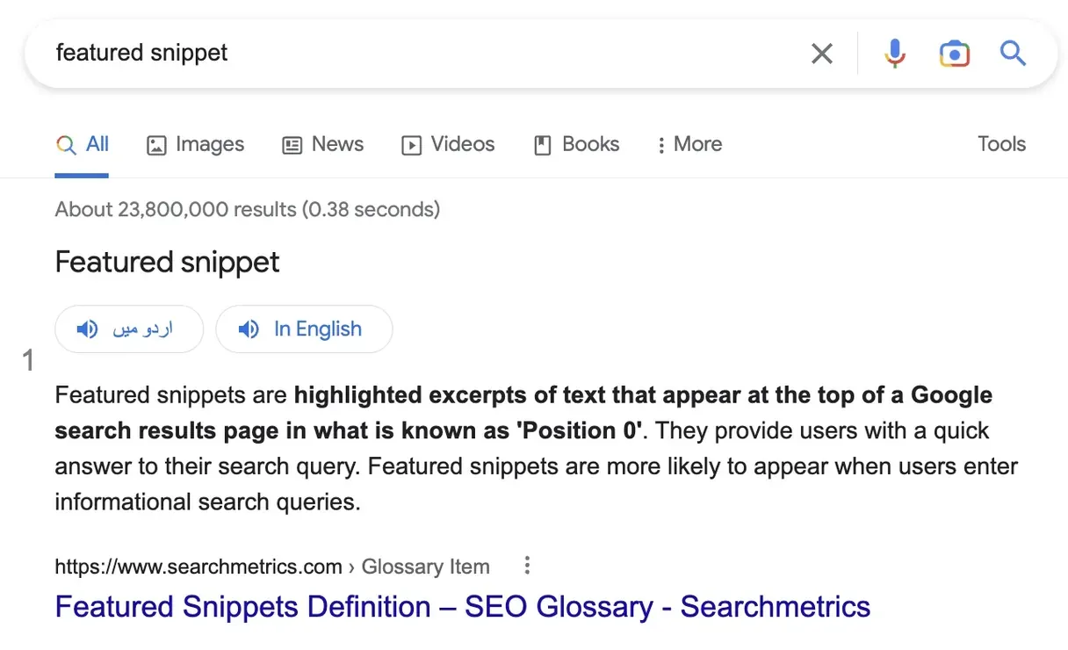Viewport: 1068px width, 650px height.
Task: Toggle the Urdu pronunciation pill
Action: [129, 329]
